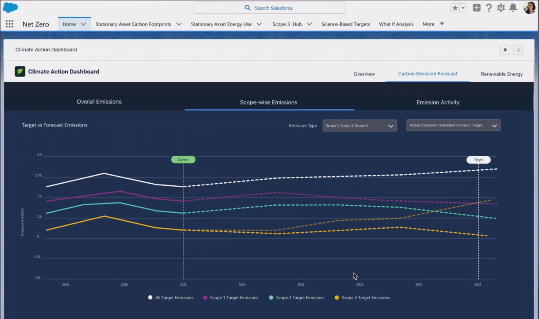Viewport: 539px width, 319px height.
Task: Select the Overall Emissions sub-tab
Action: pyautogui.click(x=99, y=102)
